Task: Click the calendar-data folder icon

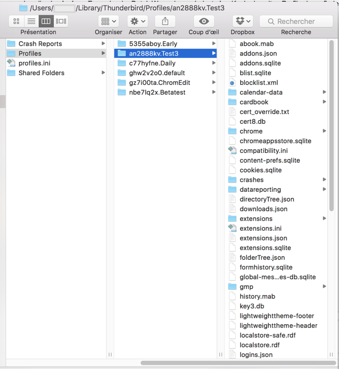Action: coord(232,92)
